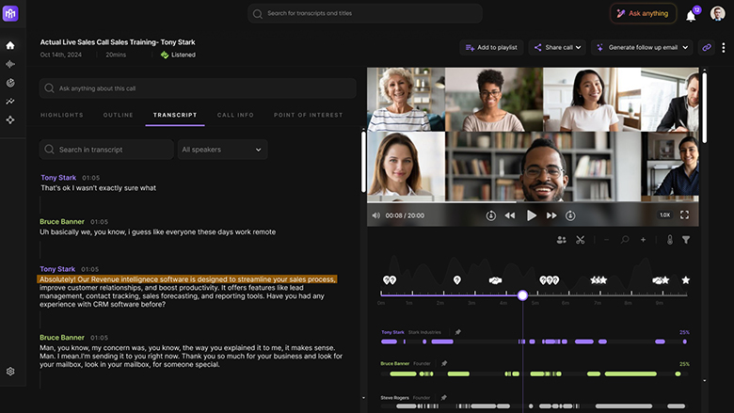Focus the global transcripts search field
Screen dimensions: 734x413
365,13
